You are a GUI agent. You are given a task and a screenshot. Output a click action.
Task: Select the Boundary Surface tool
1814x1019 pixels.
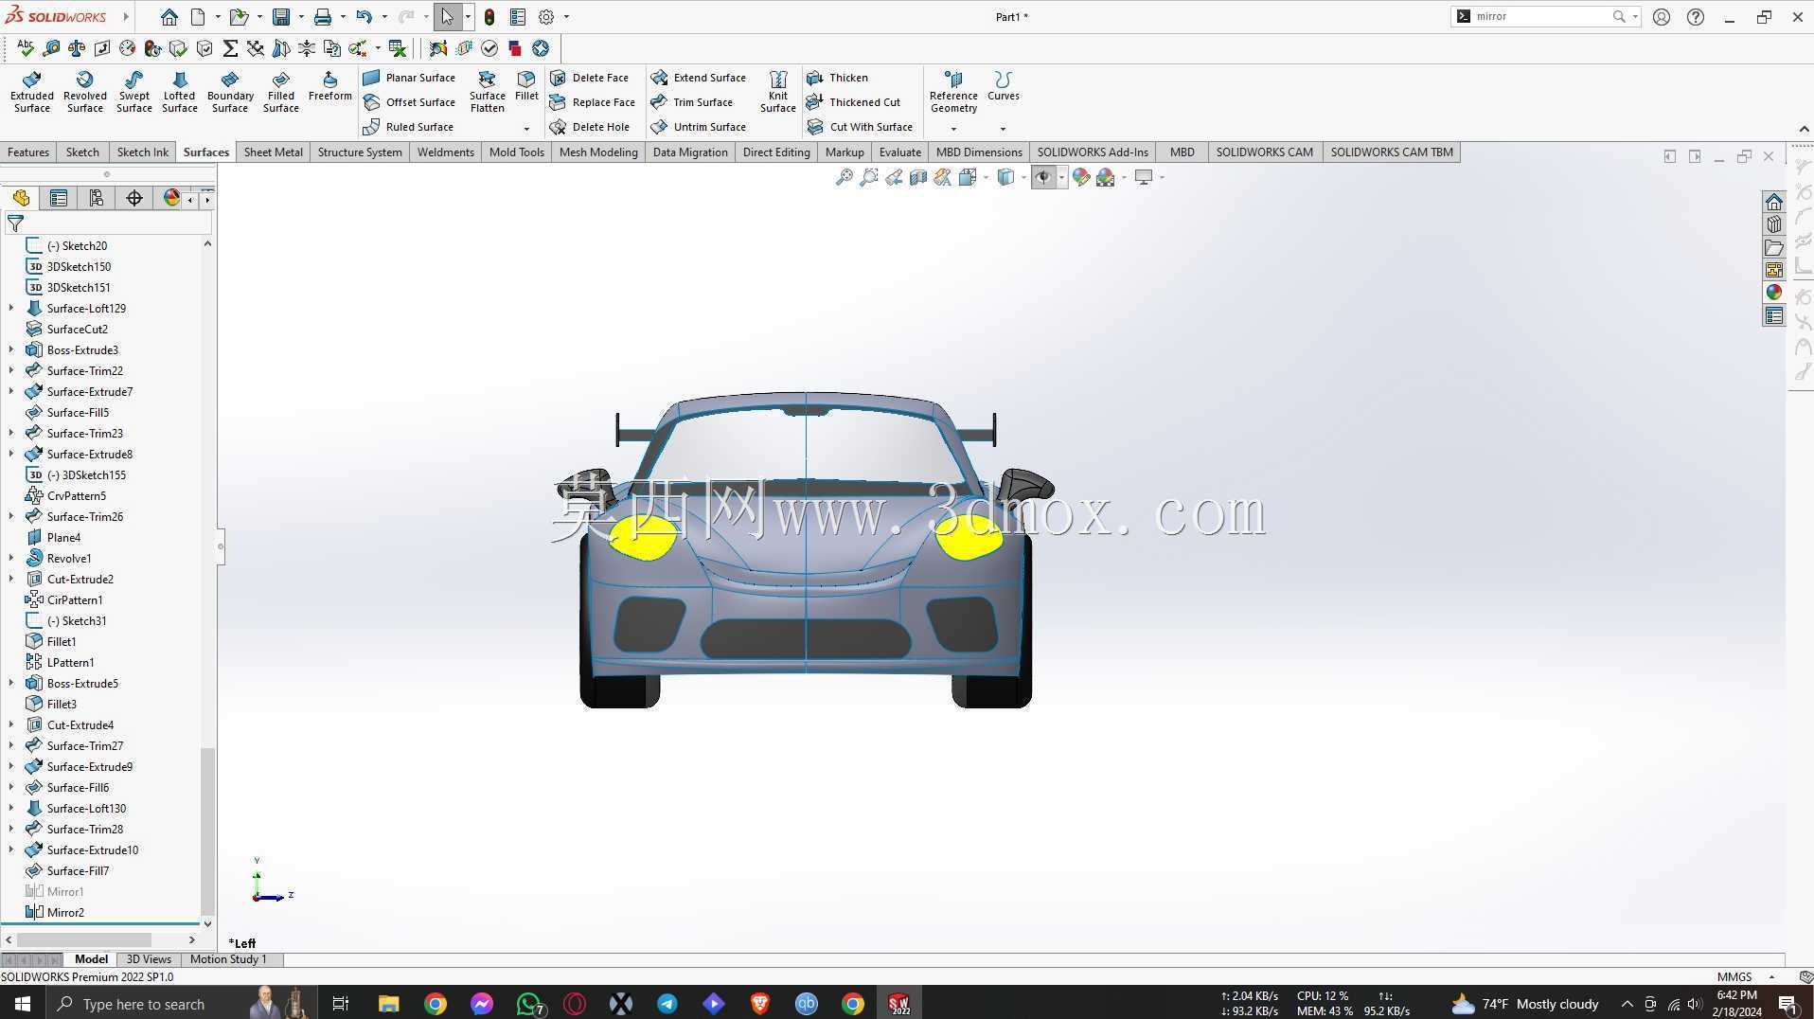click(x=230, y=92)
